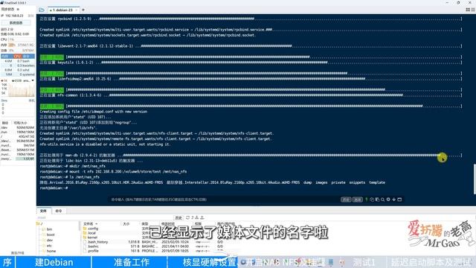Open the connection manager folder icon

coord(42,10)
